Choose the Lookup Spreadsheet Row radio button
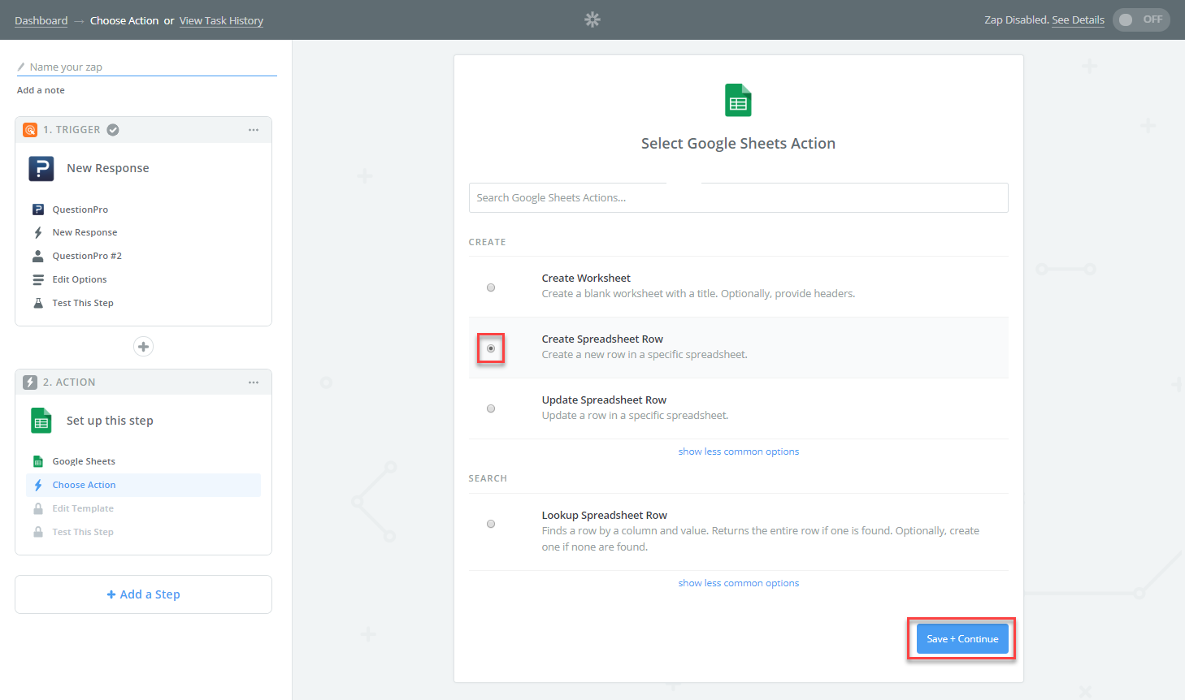1185x700 pixels. click(491, 524)
